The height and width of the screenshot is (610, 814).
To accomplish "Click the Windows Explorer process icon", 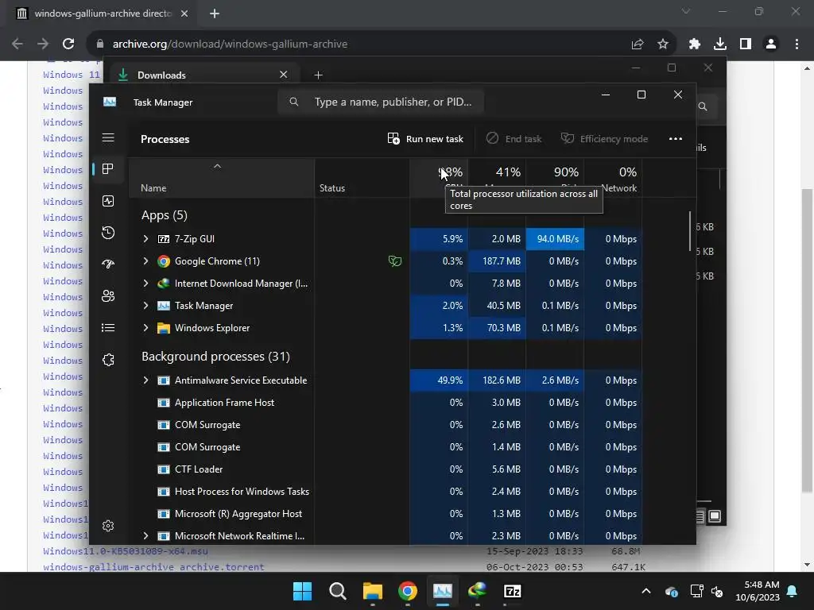I will pyautogui.click(x=164, y=328).
